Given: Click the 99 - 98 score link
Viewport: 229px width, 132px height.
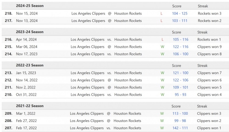Looking at the screenshot, I should pyautogui.click(x=180, y=121).
